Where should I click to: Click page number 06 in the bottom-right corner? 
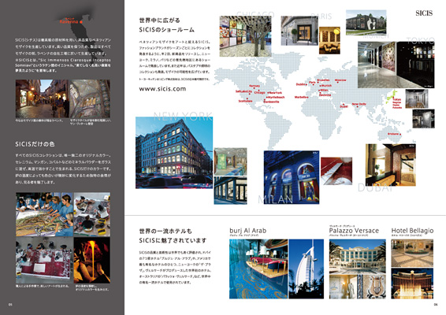coord(436,305)
